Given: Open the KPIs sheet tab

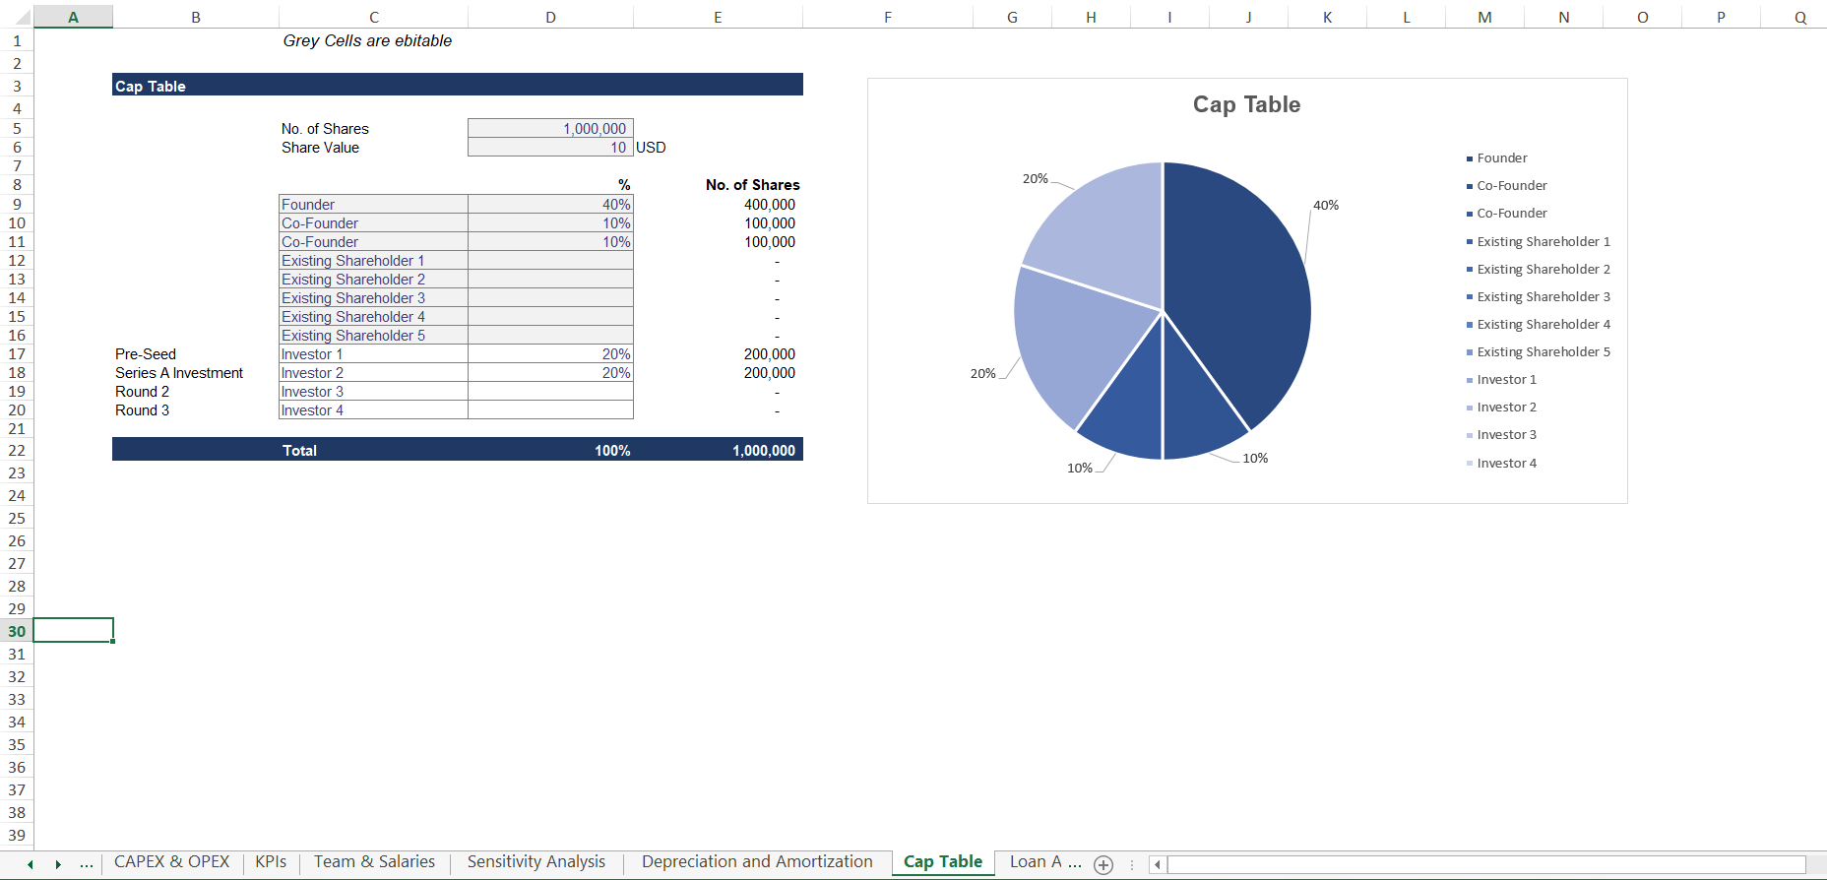Looking at the screenshot, I should point(271,862).
